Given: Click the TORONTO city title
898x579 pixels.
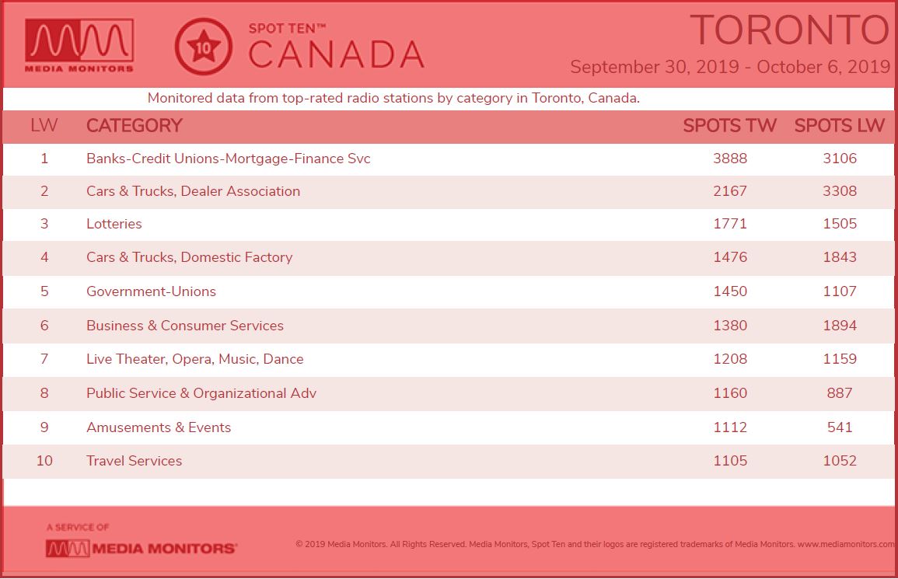Looking at the screenshot, I should (790, 30).
